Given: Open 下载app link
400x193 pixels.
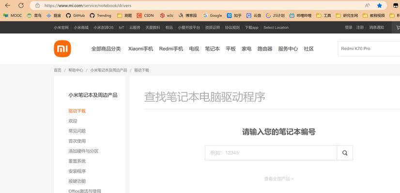Looking at the screenshot, I should (252, 28).
